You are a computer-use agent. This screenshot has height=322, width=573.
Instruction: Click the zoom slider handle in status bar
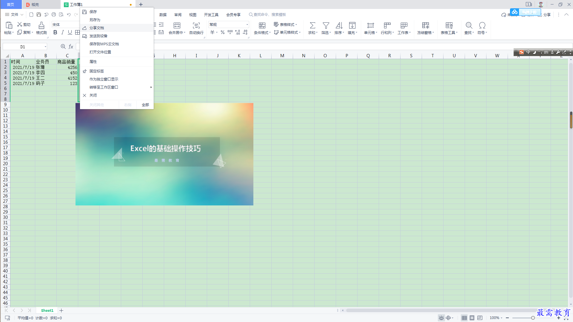[x=533, y=318]
